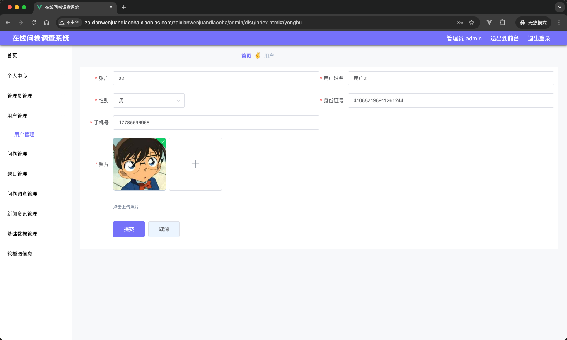Image resolution: width=567 pixels, height=340 pixels.
Task: Focus the 身份证号 input field
Action: tap(451, 100)
